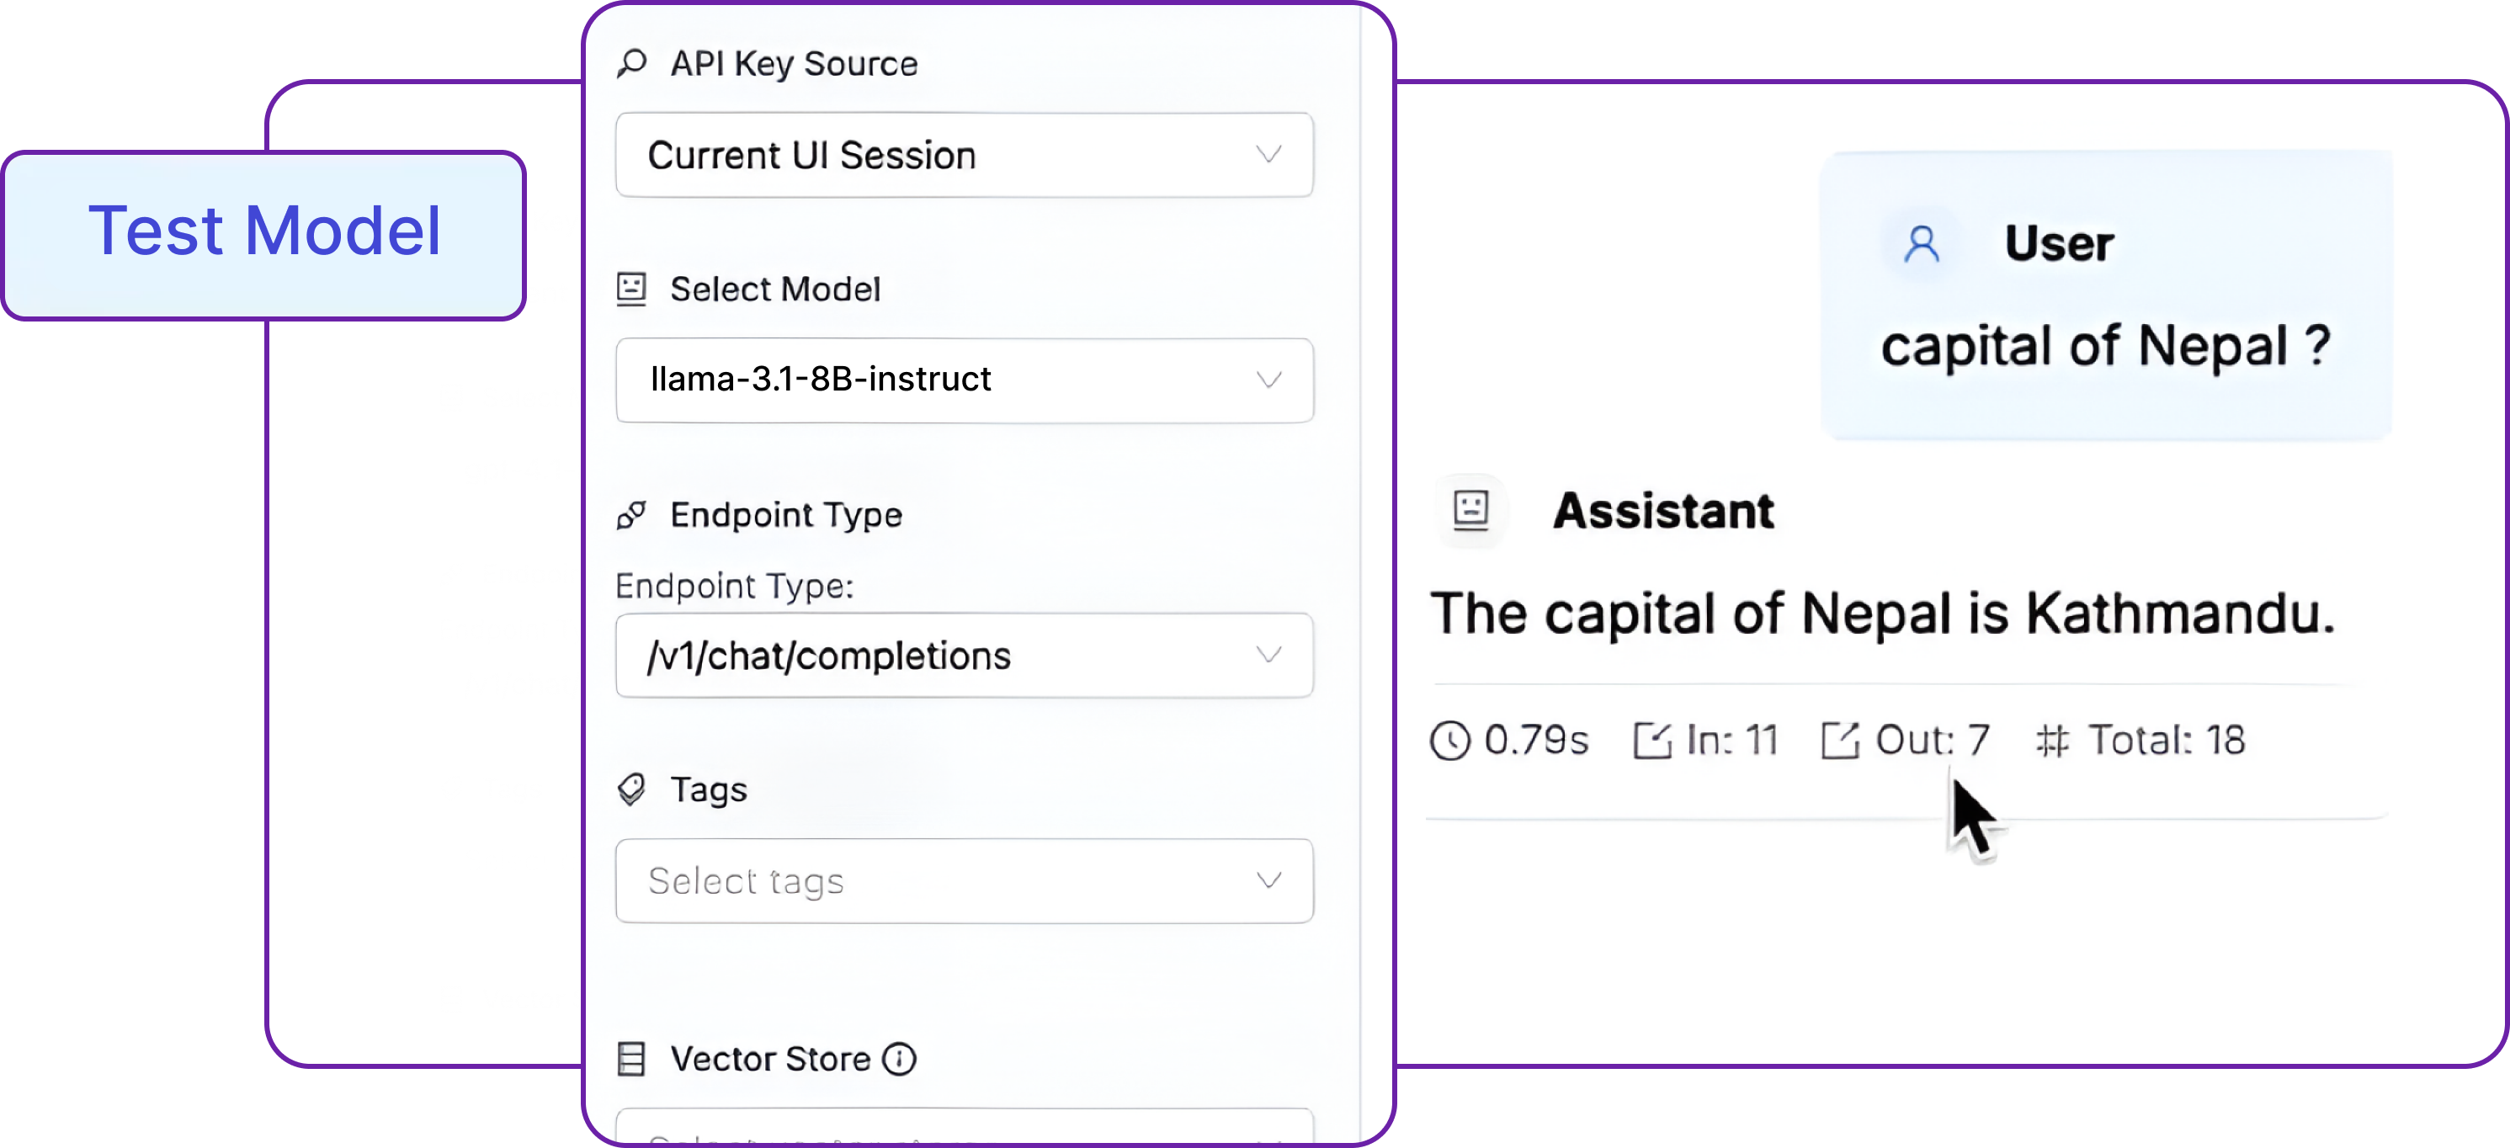Screen dimensions: 2510x1148
Task: Click the Vector Store panel icon
Action: pyautogui.click(x=631, y=1060)
